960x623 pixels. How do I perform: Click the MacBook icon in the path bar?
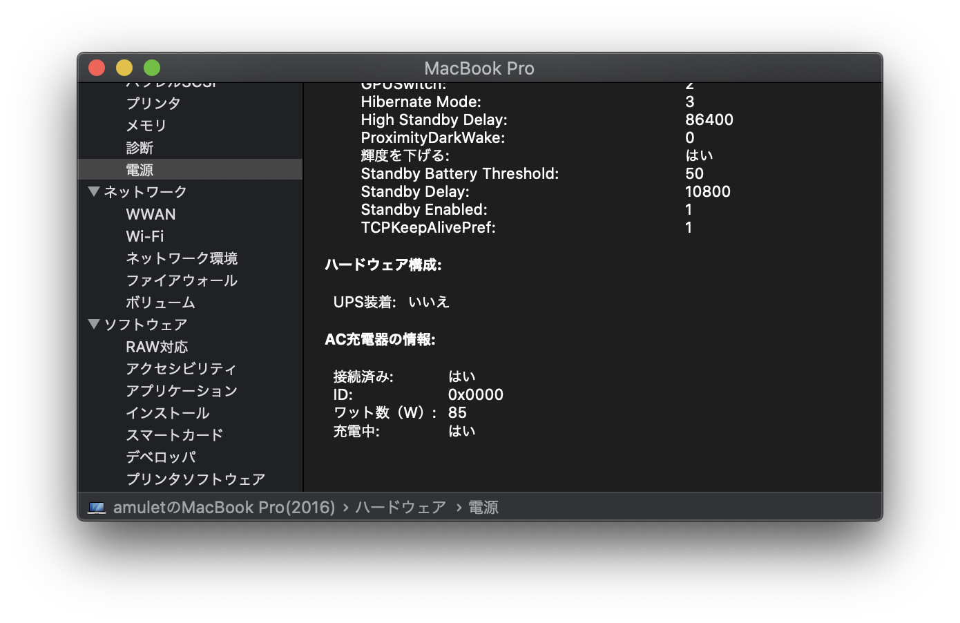[97, 508]
